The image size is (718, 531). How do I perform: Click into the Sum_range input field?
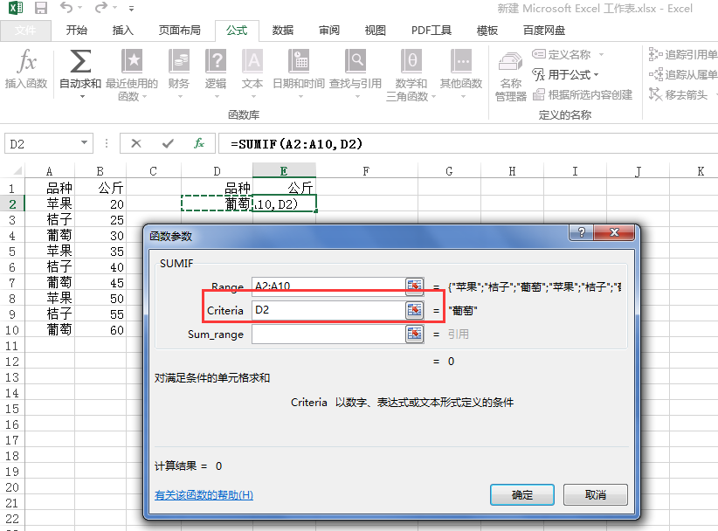(328, 334)
